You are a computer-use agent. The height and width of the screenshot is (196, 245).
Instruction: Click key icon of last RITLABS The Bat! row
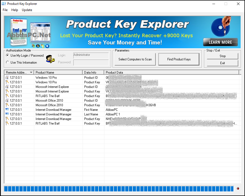pyautogui.click(x=7, y=123)
